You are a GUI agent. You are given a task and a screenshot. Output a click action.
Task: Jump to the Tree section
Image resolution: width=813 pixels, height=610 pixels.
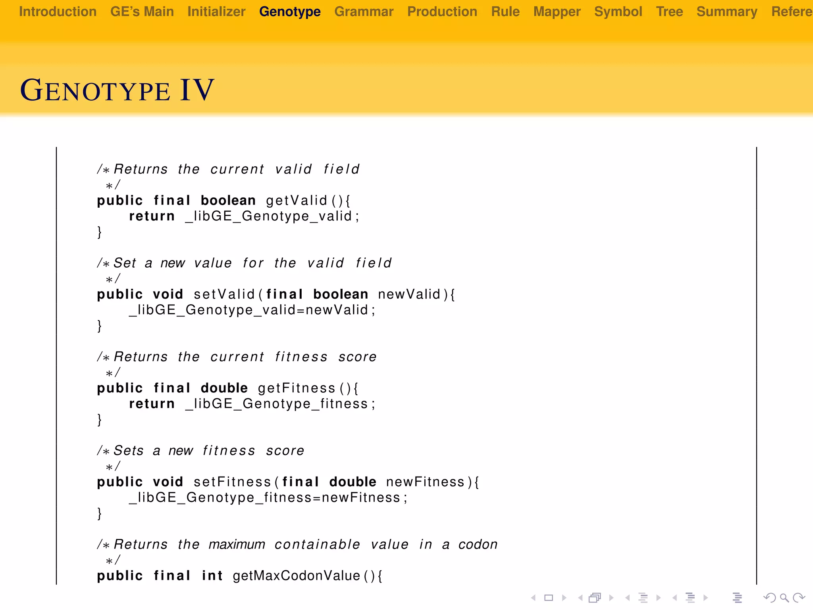point(669,12)
